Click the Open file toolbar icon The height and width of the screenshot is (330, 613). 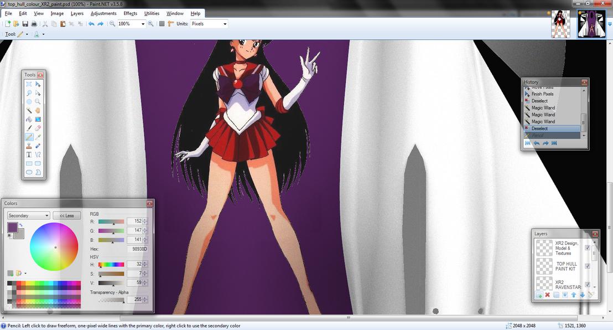pos(16,24)
